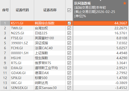Select row number 14

click(x=5, y=88)
